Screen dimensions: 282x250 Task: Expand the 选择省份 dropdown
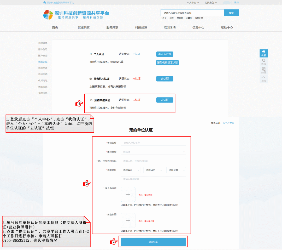coord(130,170)
